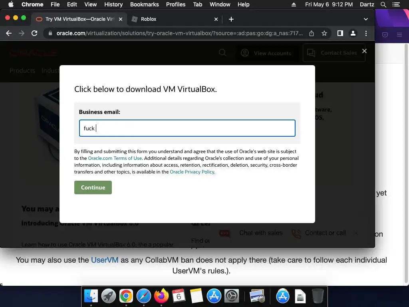The image size is (409, 307).
Task: Reload the Oracle page
Action: (x=34, y=33)
